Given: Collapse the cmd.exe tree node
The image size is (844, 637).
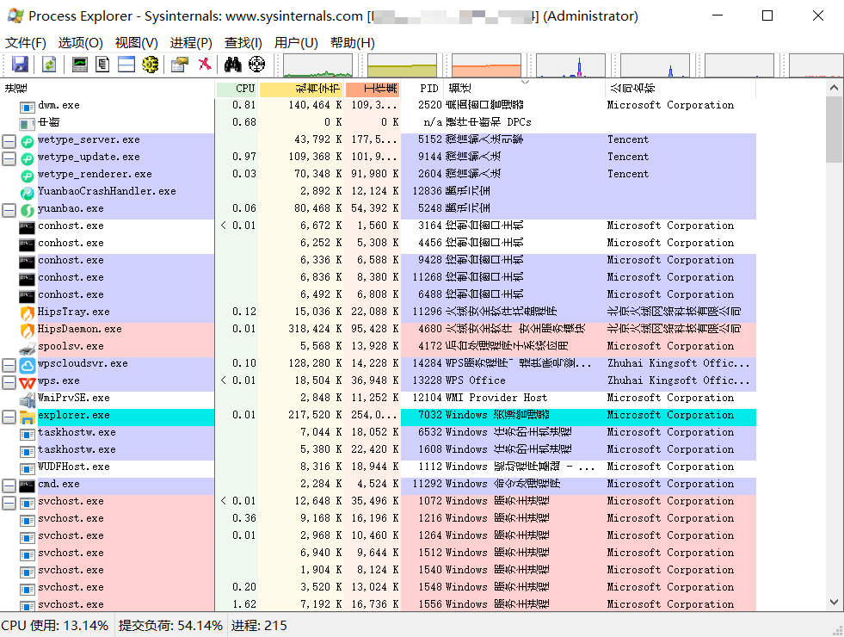Looking at the screenshot, I should click(9, 484).
